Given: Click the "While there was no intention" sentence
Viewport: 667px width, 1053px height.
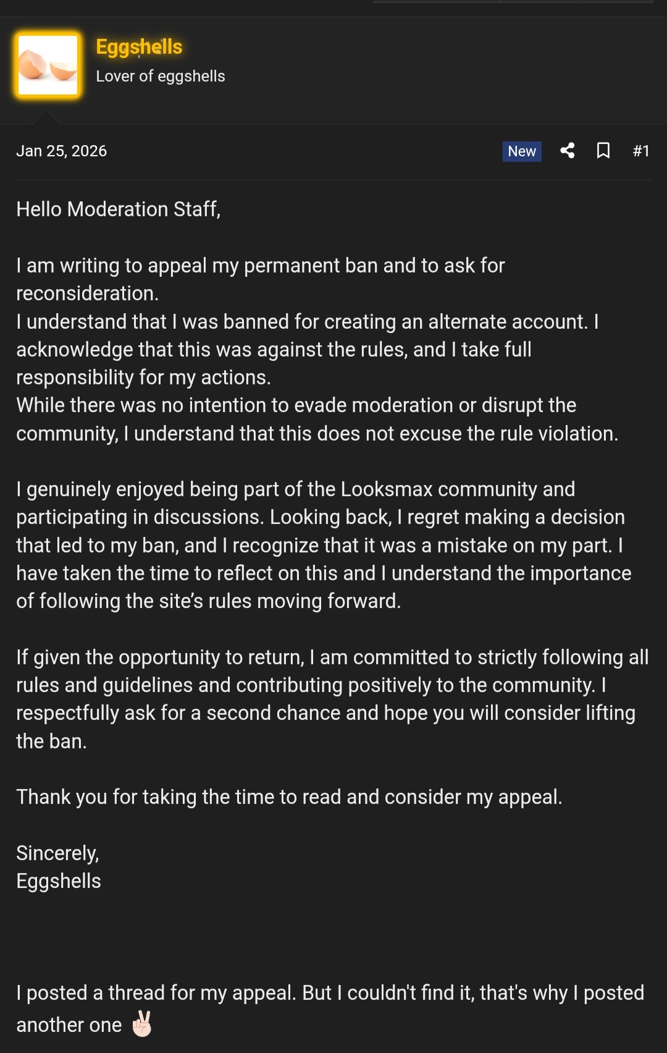Looking at the screenshot, I should click(x=296, y=406).
